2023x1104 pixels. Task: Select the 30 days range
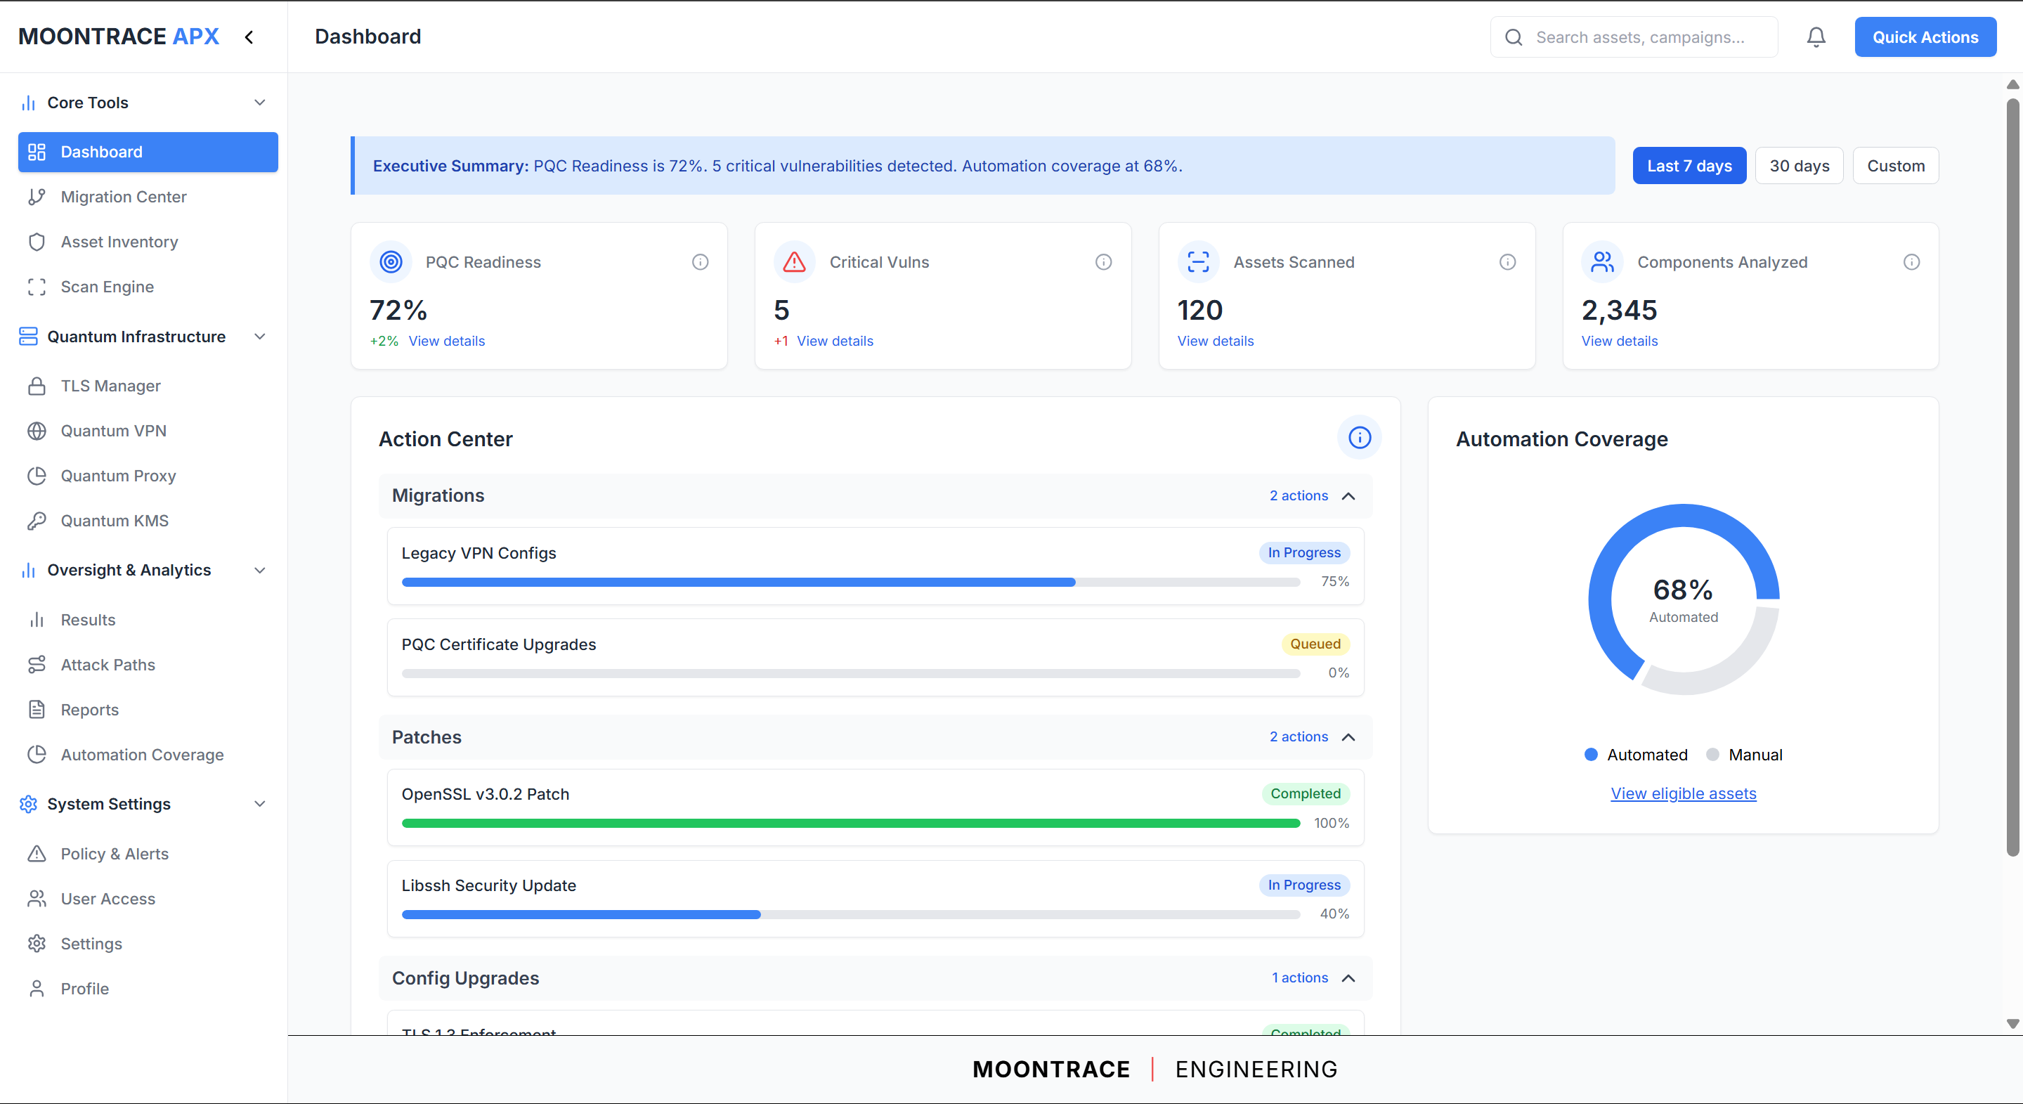click(x=1798, y=166)
